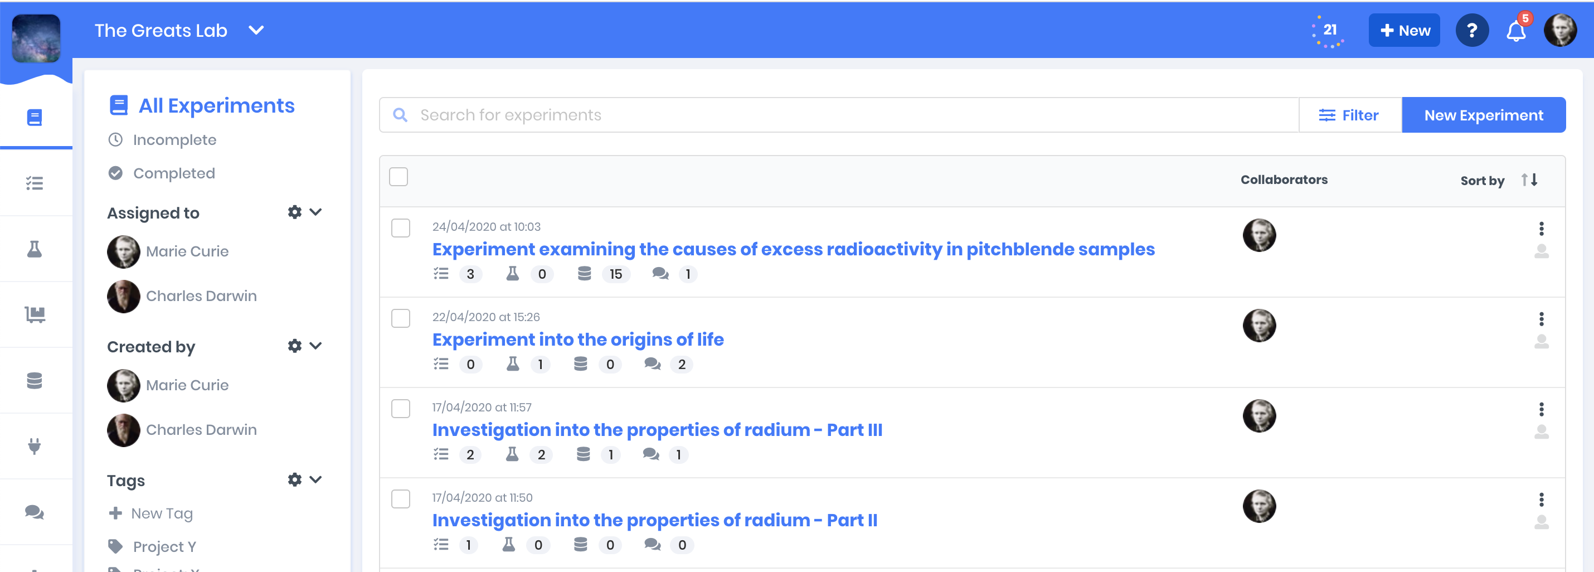Click the help question mark icon
Image resolution: width=1594 pixels, height=572 pixels.
coord(1471,30)
